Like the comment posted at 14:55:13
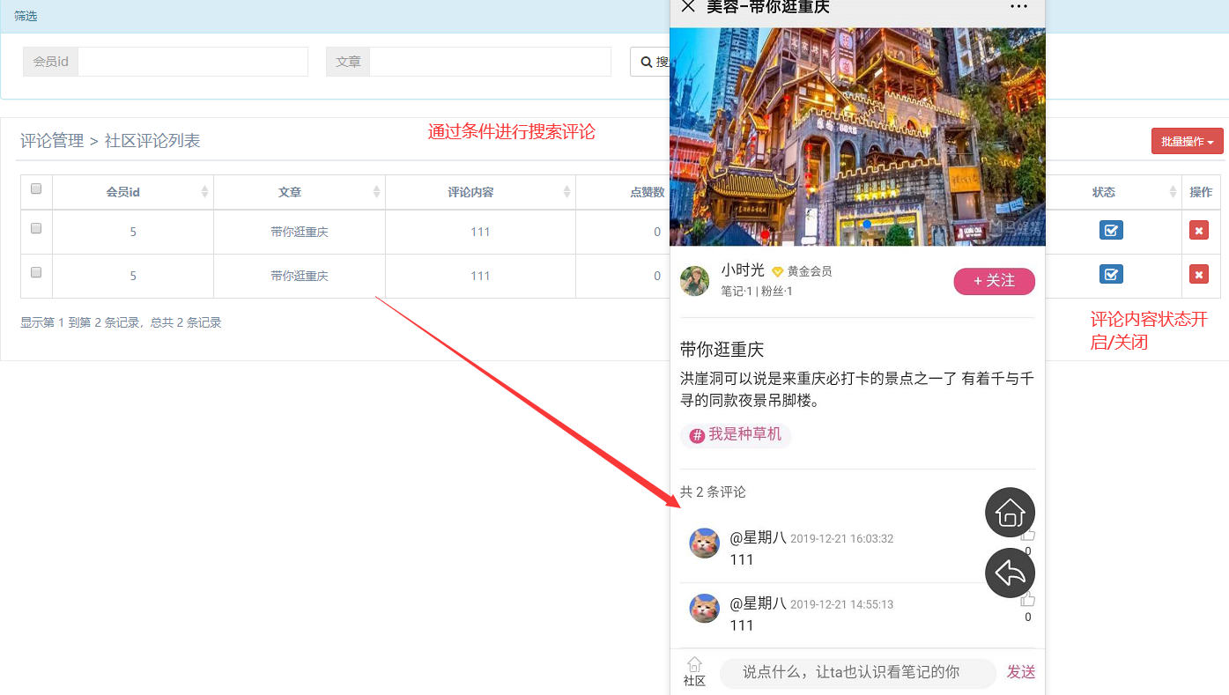The height and width of the screenshot is (695, 1229). pyautogui.click(x=1027, y=601)
